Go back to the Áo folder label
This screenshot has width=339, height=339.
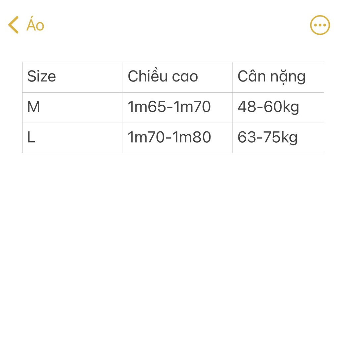[x=35, y=25]
